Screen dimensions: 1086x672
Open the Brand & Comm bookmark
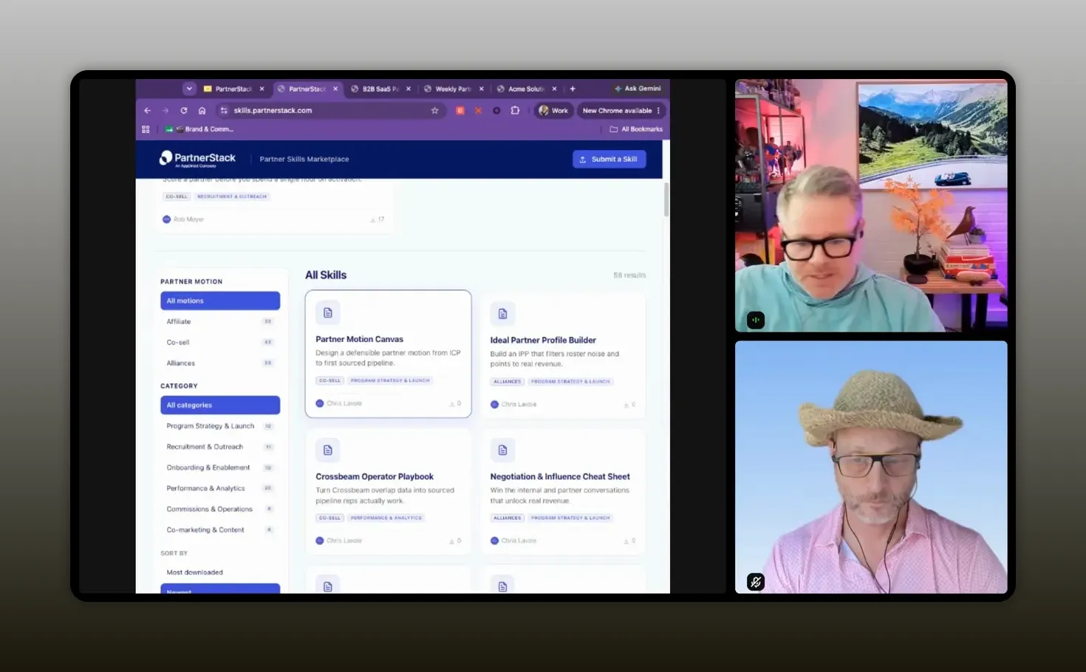coord(199,129)
